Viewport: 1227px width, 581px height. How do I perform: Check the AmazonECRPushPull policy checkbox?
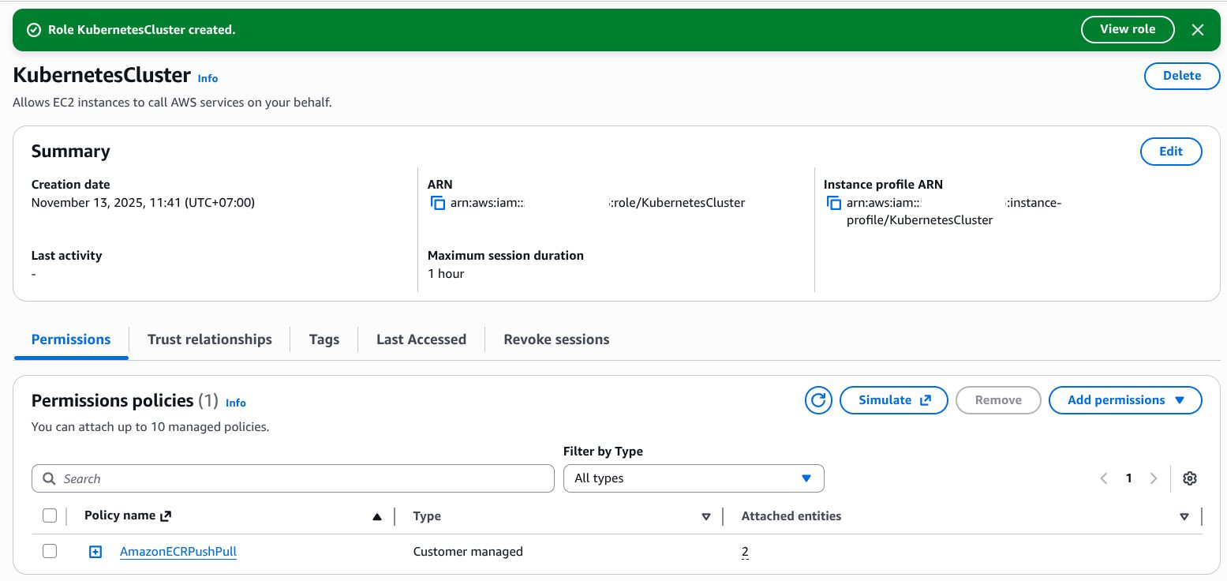[50, 551]
